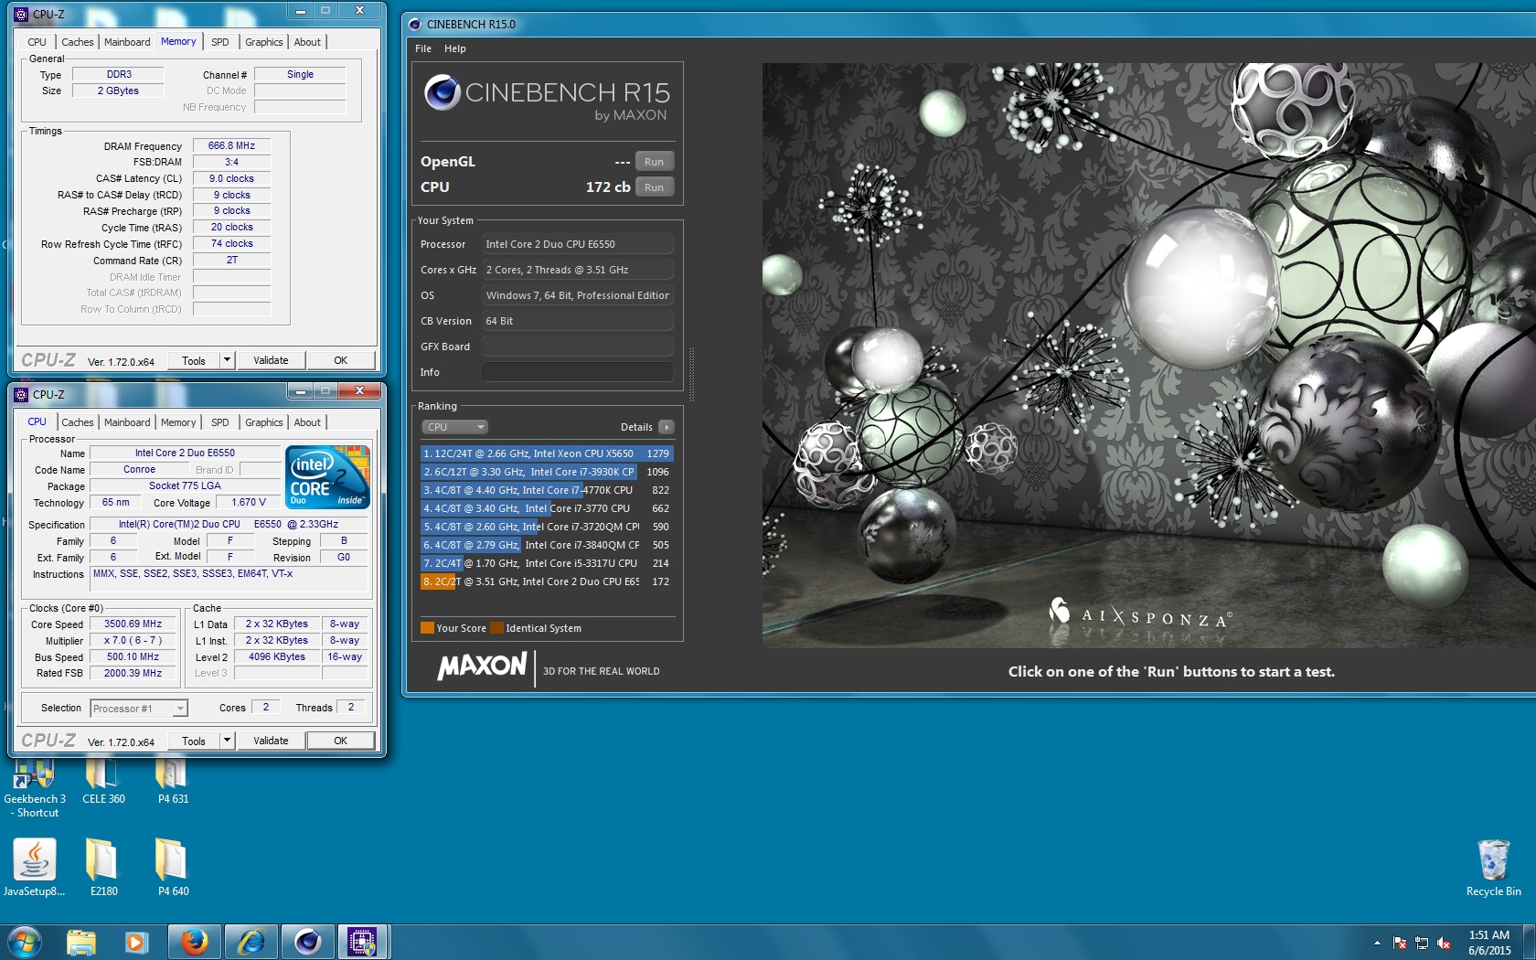This screenshot has width=1536, height=960.
Task: Switch to SPD tab in upper CPU-Z
Action: [220, 42]
